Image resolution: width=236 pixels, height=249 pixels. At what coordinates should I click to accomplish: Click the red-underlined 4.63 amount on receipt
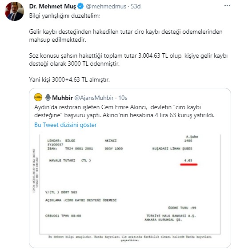188,161
